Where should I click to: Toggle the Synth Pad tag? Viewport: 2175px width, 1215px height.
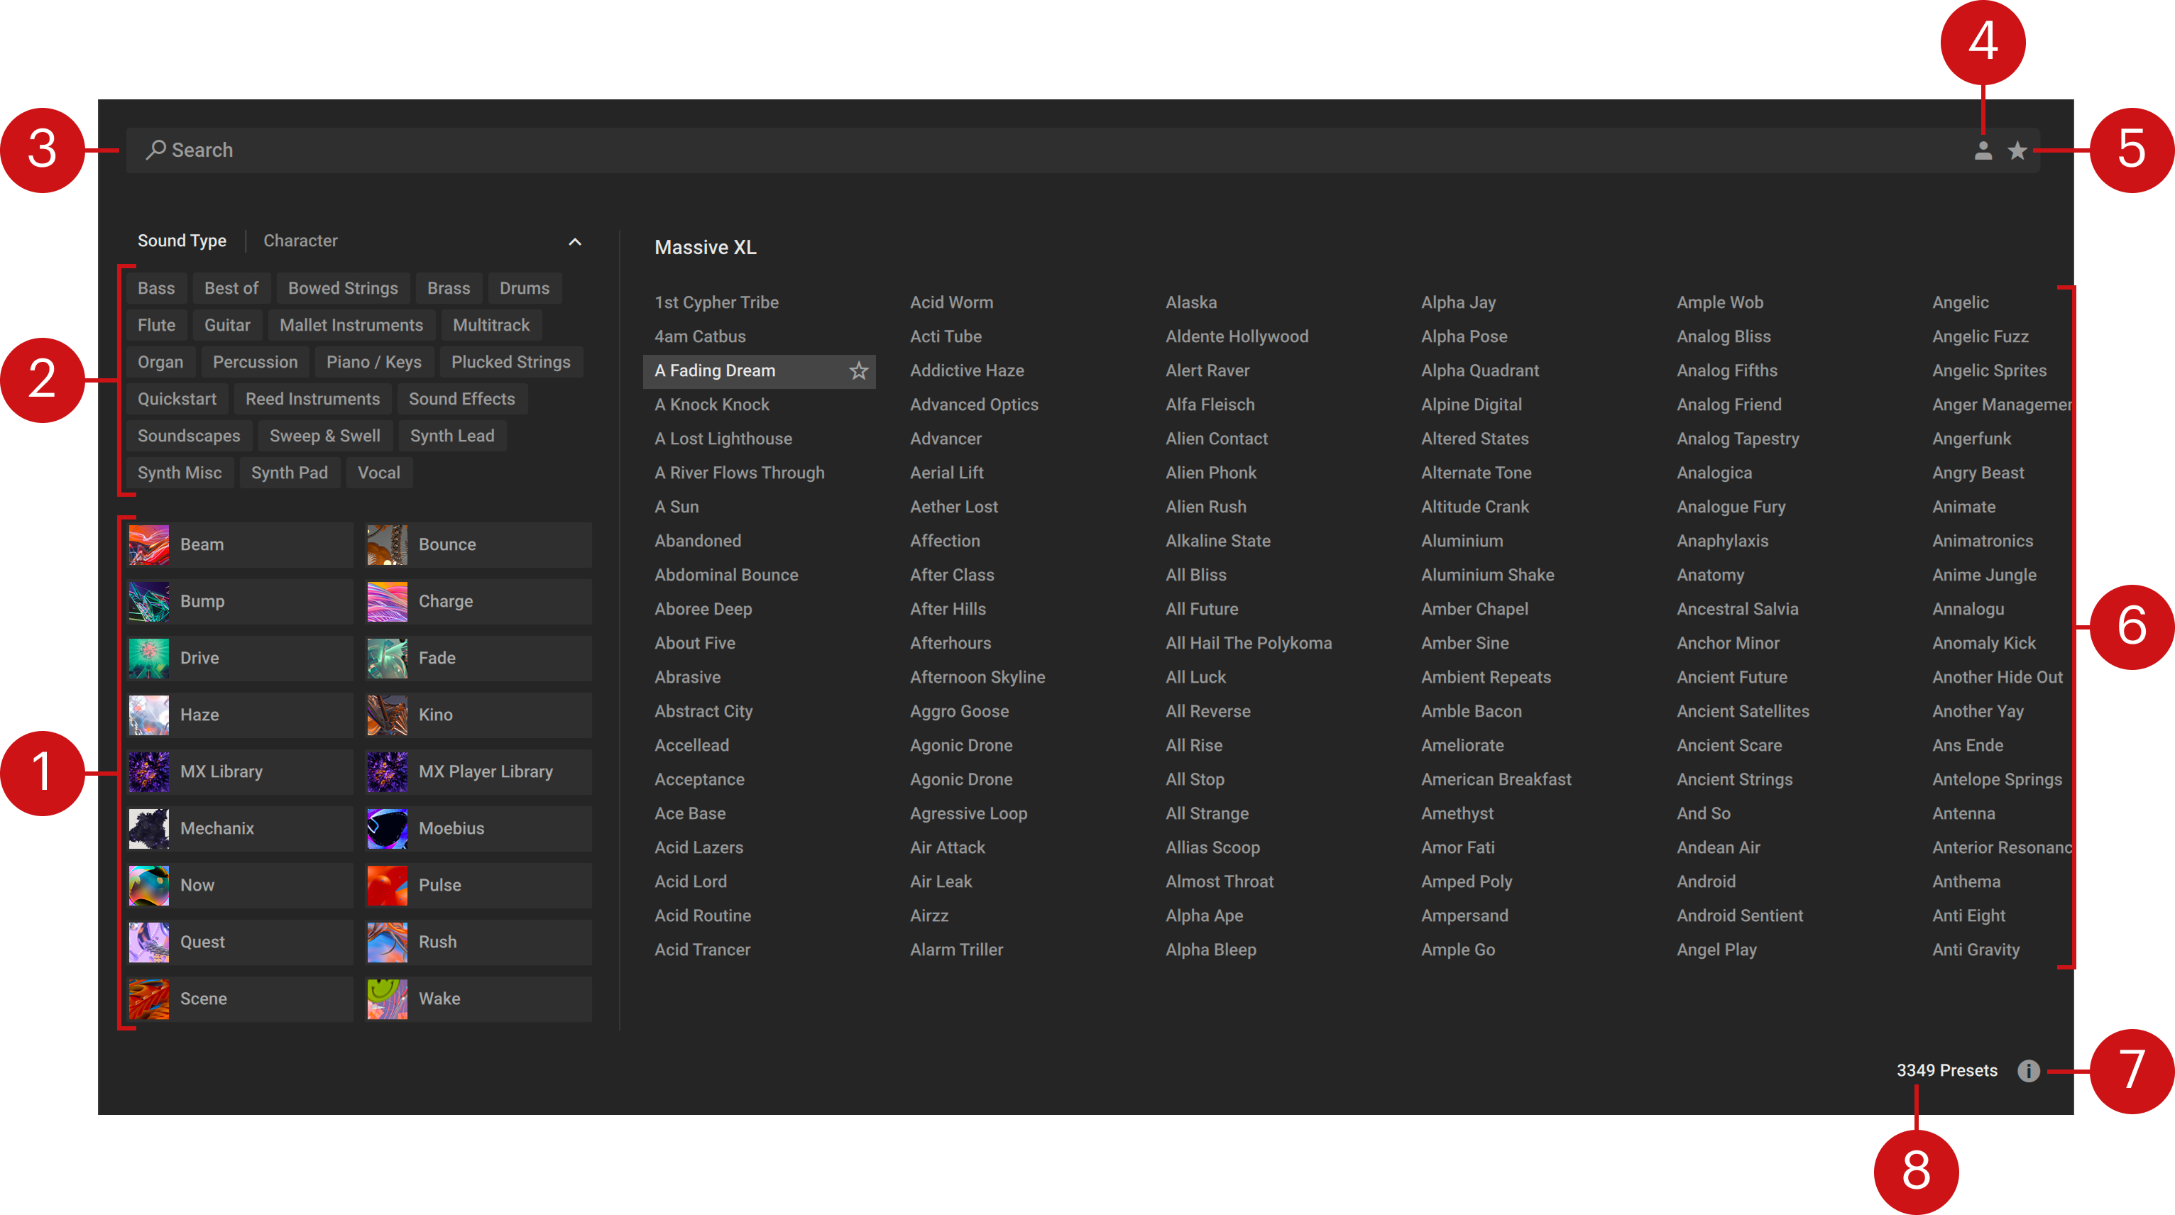click(x=290, y=473)
